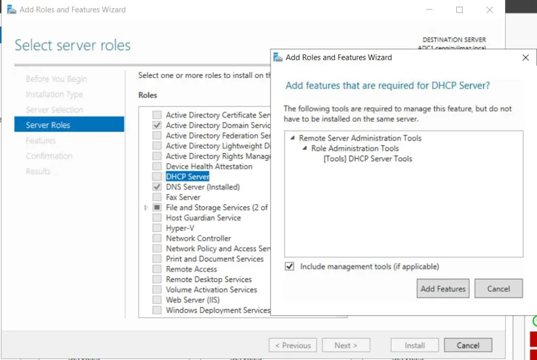The width and height of the screenshot is (537, 360).
Task: Minimize the main wizard window
Action: click(429, 10)
